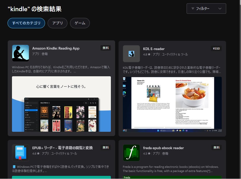Select the すべてのカテゴリ filter tab
Image resolution: width=241 pixels, height=179 pixels.
[26, 23]
